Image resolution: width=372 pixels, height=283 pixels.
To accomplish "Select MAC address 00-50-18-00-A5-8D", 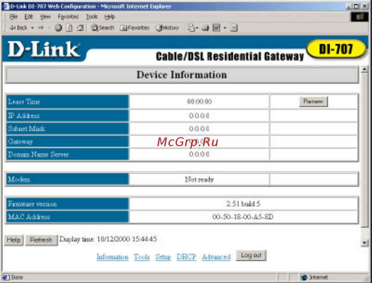I will tap(243, 217).
